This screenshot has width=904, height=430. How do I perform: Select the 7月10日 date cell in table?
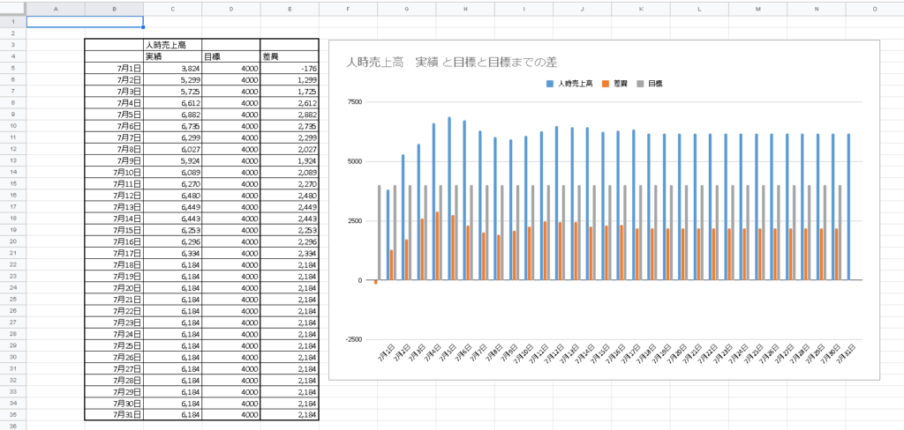114,172
